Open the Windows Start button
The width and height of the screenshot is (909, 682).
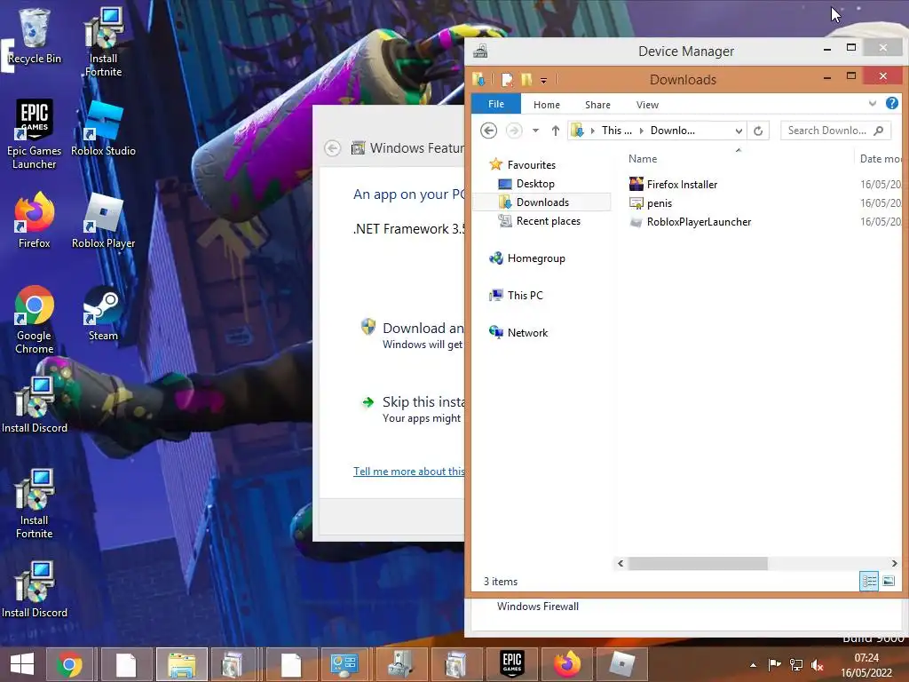click(x=22, y=664)
